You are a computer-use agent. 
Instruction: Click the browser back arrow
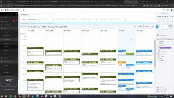pos(1,5)
